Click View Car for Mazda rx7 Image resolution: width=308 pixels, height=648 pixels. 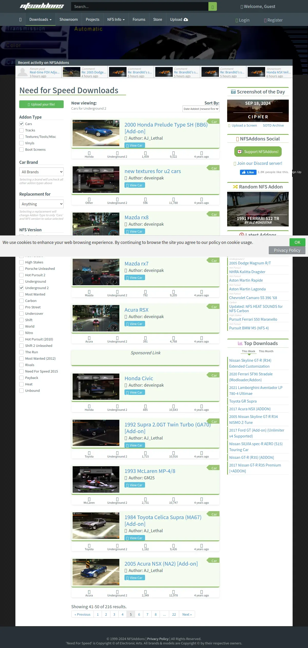(x=135, y=278)
